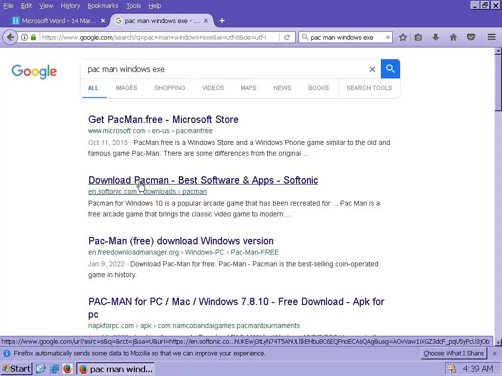This screenshot has height=376, width=502.
Task: Click scrollbar down arrow
Action: pyautogui.click(x=498, y=342)
